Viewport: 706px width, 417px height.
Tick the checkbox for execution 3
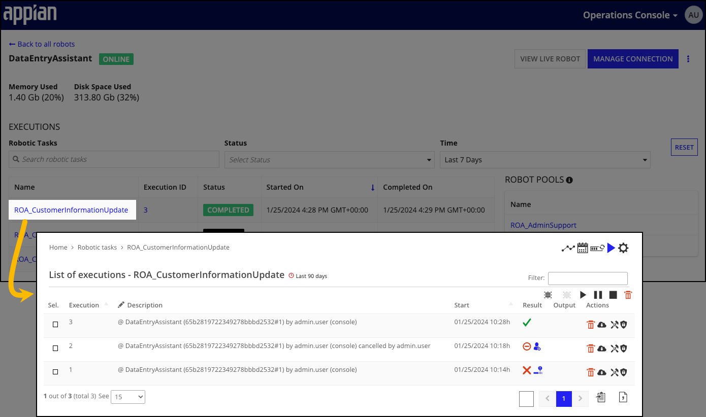[55, 324]
